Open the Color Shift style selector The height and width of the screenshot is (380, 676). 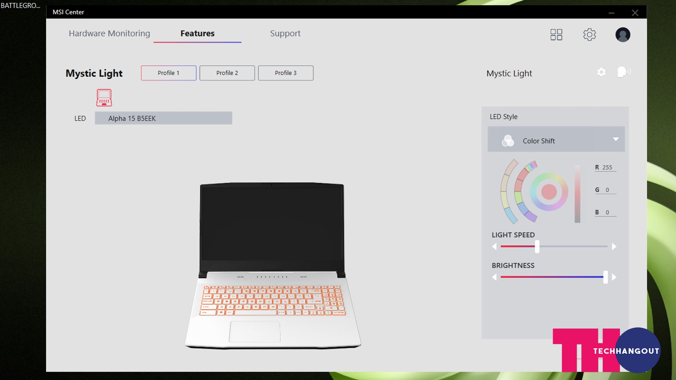(x=556, y=139)
